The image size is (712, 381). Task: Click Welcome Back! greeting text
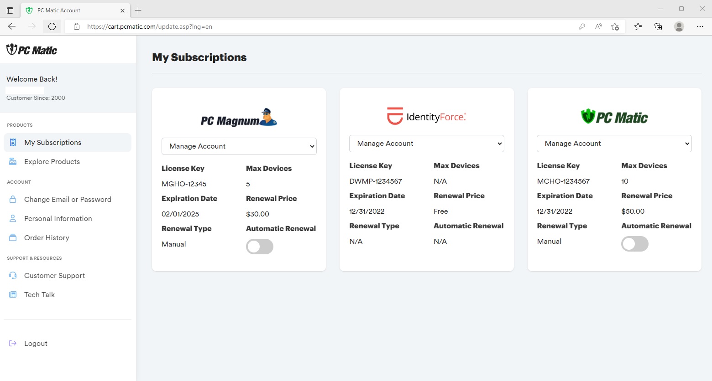click(x=32, y=79)
